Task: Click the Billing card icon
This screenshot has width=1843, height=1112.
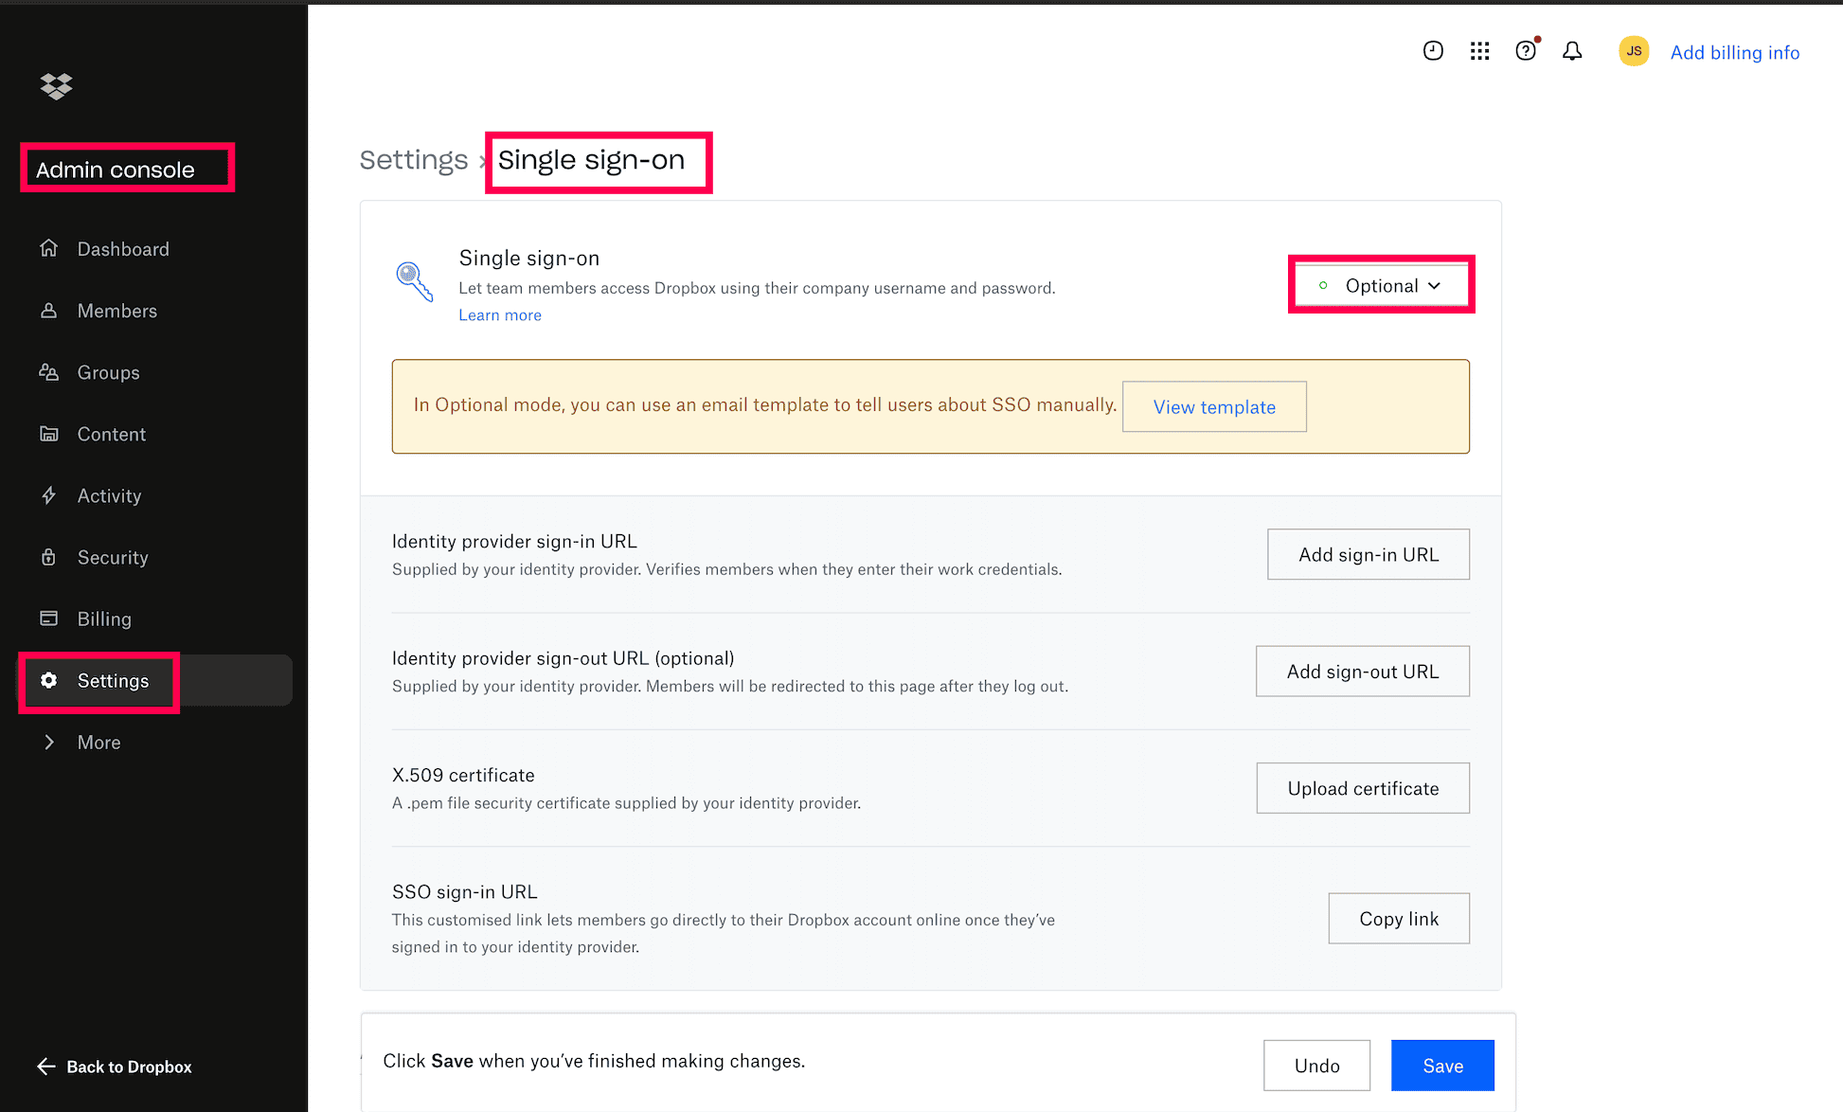Action: 49,619
